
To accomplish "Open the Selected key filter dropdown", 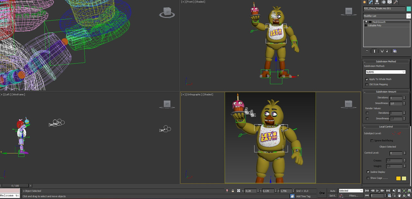I will 351,191.
